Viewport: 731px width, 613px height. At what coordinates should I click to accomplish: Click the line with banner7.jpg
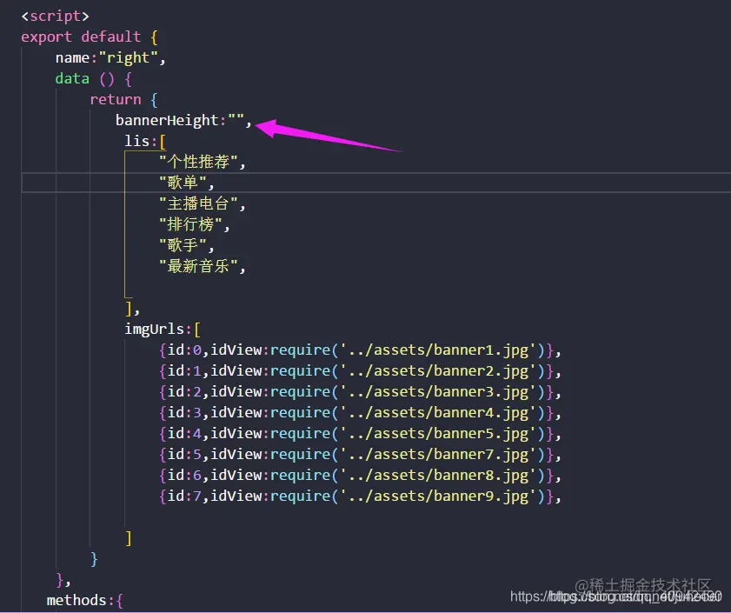click(360, 455)
